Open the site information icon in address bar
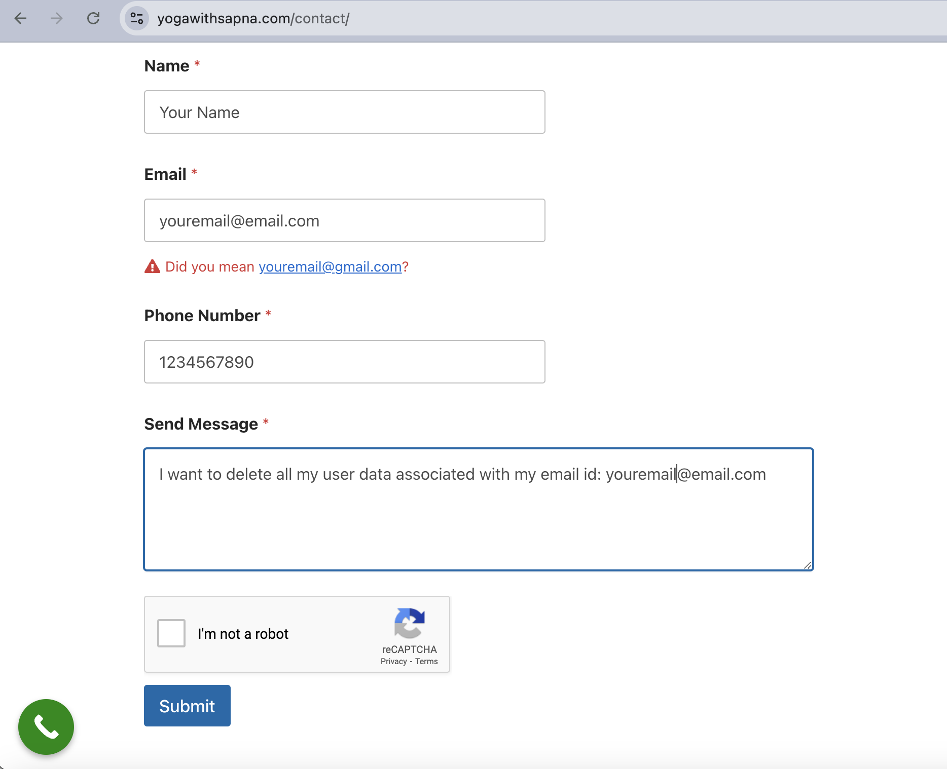This screenshot has height=769, width=947. (137, 19)
